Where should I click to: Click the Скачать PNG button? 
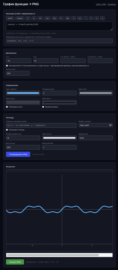click(x=15, y=262)
